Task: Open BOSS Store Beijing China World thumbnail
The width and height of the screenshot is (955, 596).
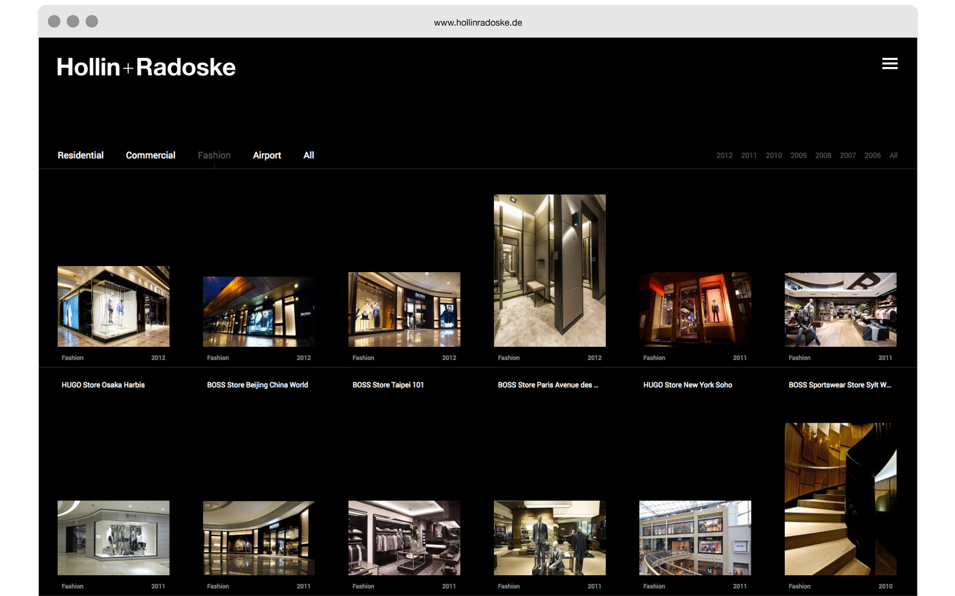Action: point(259,311)
